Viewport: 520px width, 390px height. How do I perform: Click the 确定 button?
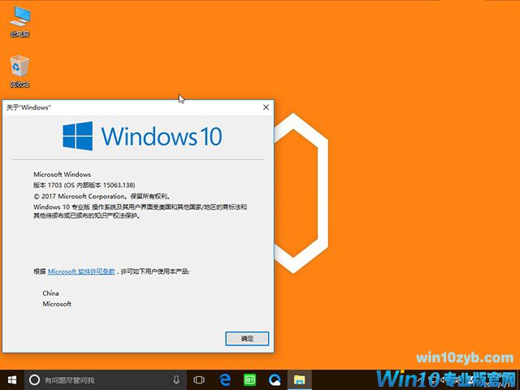(247, 338)
